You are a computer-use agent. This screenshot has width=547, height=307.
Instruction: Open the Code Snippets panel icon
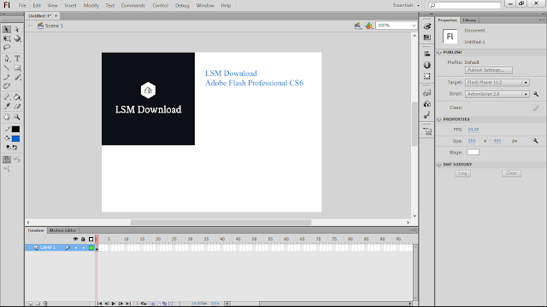427,93
